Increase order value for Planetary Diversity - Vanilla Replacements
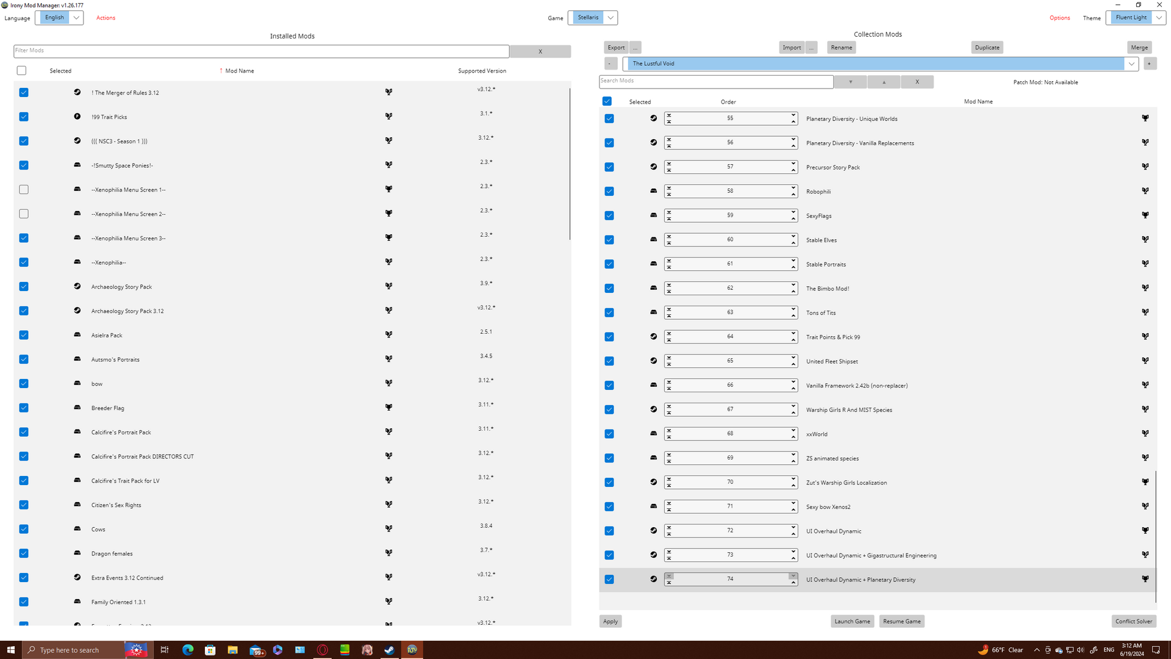Viewport: 1171px width, 659px height. pyautogui.click(x=793, y=139)
